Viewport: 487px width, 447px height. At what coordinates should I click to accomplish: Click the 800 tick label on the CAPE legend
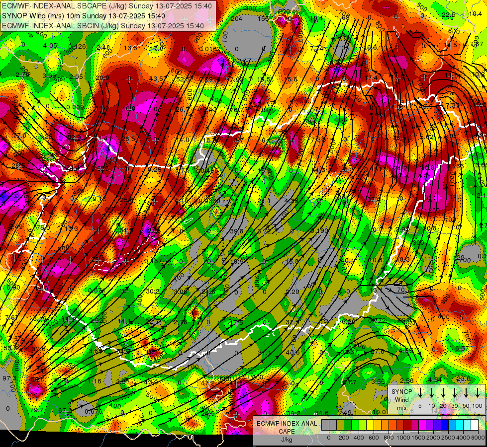[389, 438]
